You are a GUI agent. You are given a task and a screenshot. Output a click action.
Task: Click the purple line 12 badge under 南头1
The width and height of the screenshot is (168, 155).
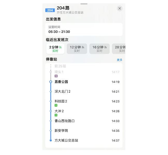pyautogui.click(x=56, y=76)
